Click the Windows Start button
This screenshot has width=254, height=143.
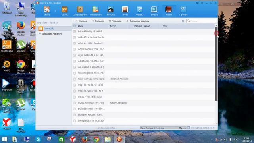4,139
